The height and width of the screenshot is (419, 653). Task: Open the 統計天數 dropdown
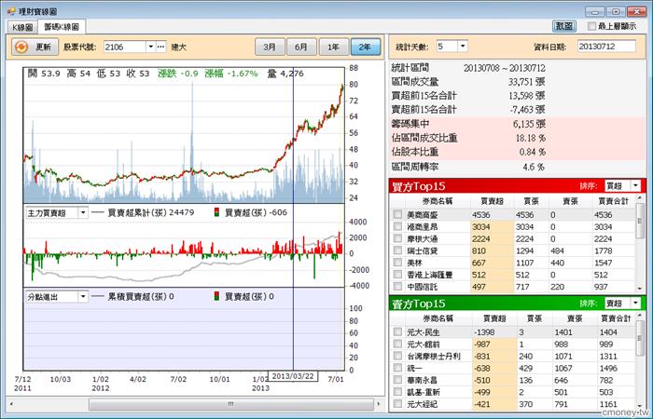tap(463, 47)
